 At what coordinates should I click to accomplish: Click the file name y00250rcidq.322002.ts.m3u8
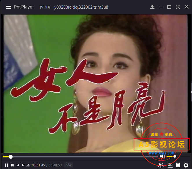click(81, 7)
